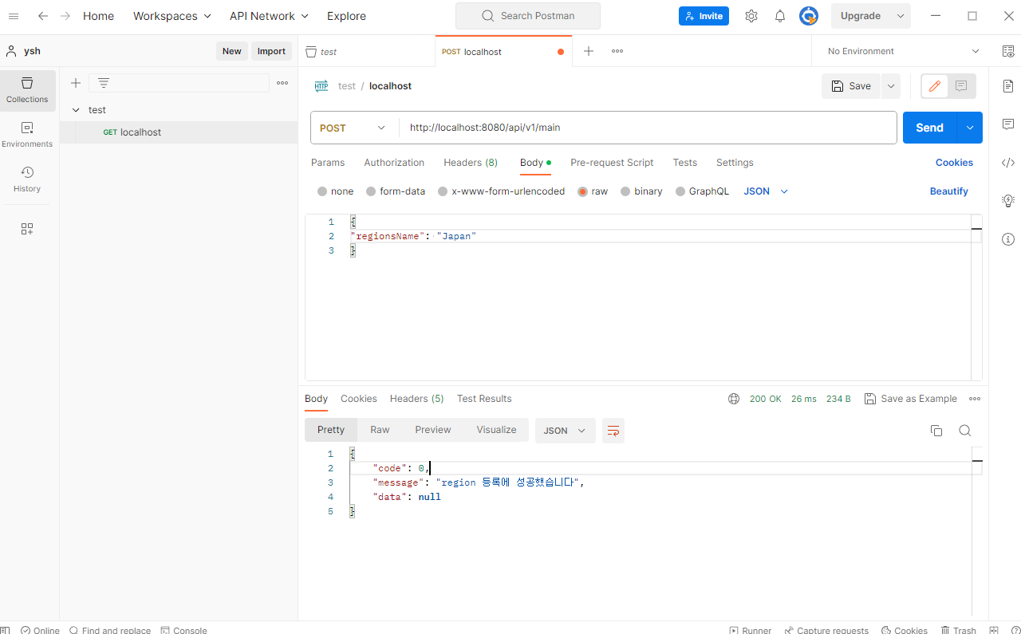This screenshot has height=634, width=1021.
Task: Switch to comment mode icon
Action: 961,86
